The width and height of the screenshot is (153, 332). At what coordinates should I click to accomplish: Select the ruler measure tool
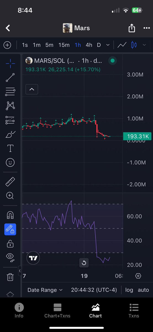click(x=10, y=182)
